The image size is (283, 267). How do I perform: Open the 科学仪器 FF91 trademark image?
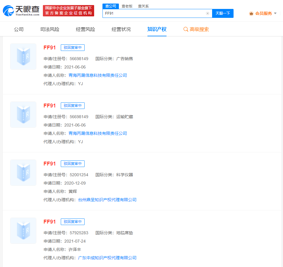(x=23, y=173)
